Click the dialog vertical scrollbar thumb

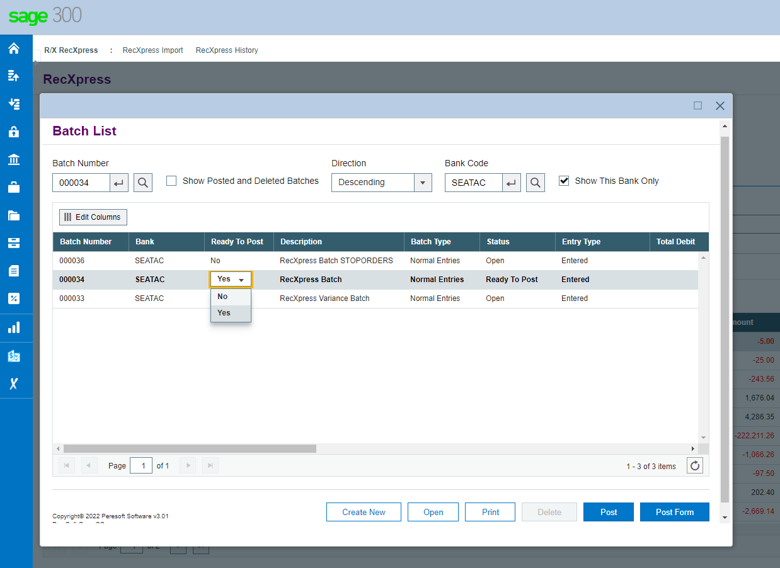pyautogui.click(x=725, y=319)
